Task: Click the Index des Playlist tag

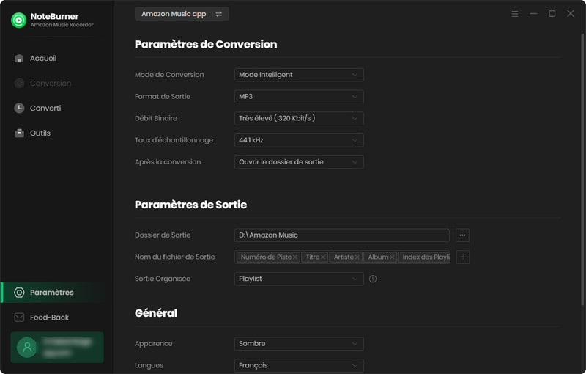Action: point(424,257)
